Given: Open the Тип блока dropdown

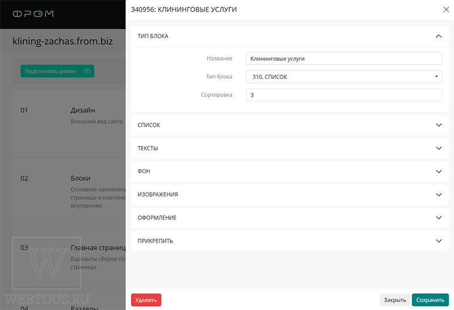Looking at the screenshot, I should 344,77.
